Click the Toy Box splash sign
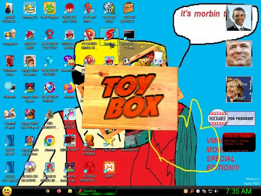Viewport: 261px width, 196px height. click(130, 98)
